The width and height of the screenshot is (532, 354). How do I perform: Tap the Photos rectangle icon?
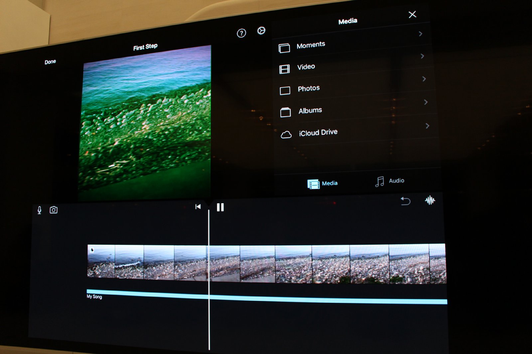pos(285,91)
